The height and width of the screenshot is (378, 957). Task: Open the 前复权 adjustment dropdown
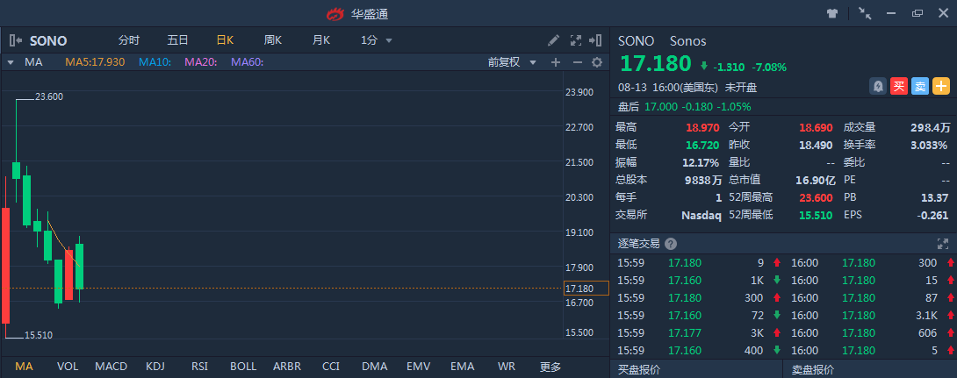point(512,62)
